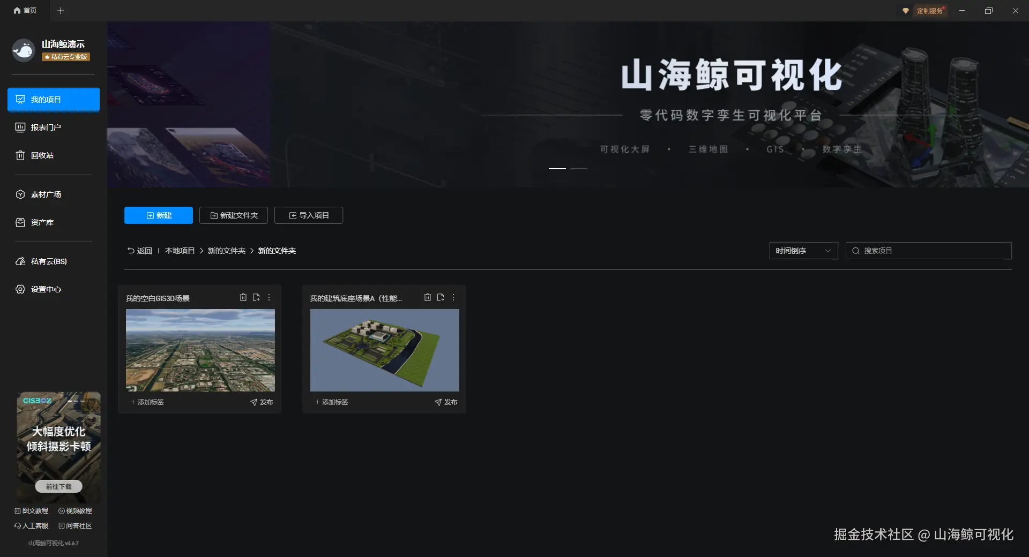Click 发布 on 我的建筑底座场景A card
This screenshot has width=1029, height=557.
click(x=446, y=402)
